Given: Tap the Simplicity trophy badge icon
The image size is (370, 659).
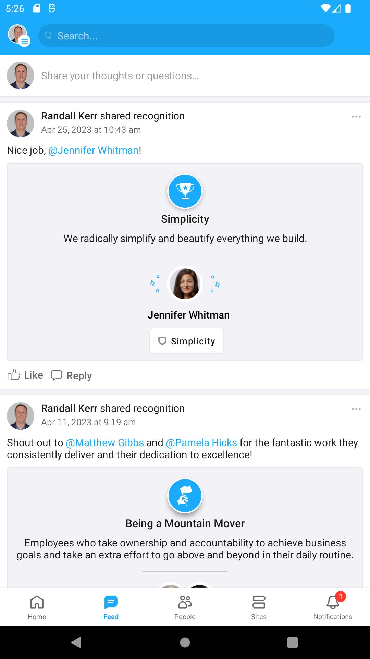Looking at the screenshot, I should coord(185,191).
